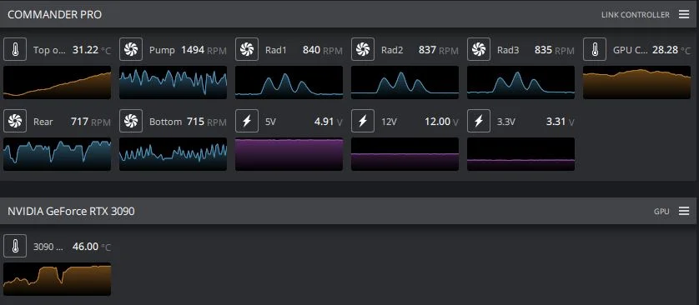Select the 46.00 °C GPU temperature value

click(x=92, y=247)
